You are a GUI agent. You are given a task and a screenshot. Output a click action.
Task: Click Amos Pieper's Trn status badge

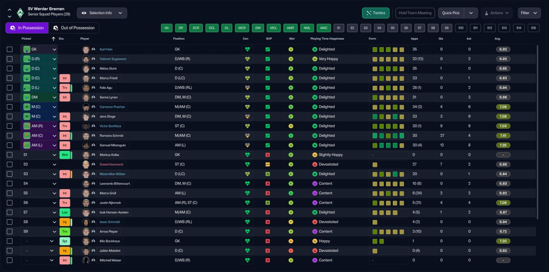65,231
